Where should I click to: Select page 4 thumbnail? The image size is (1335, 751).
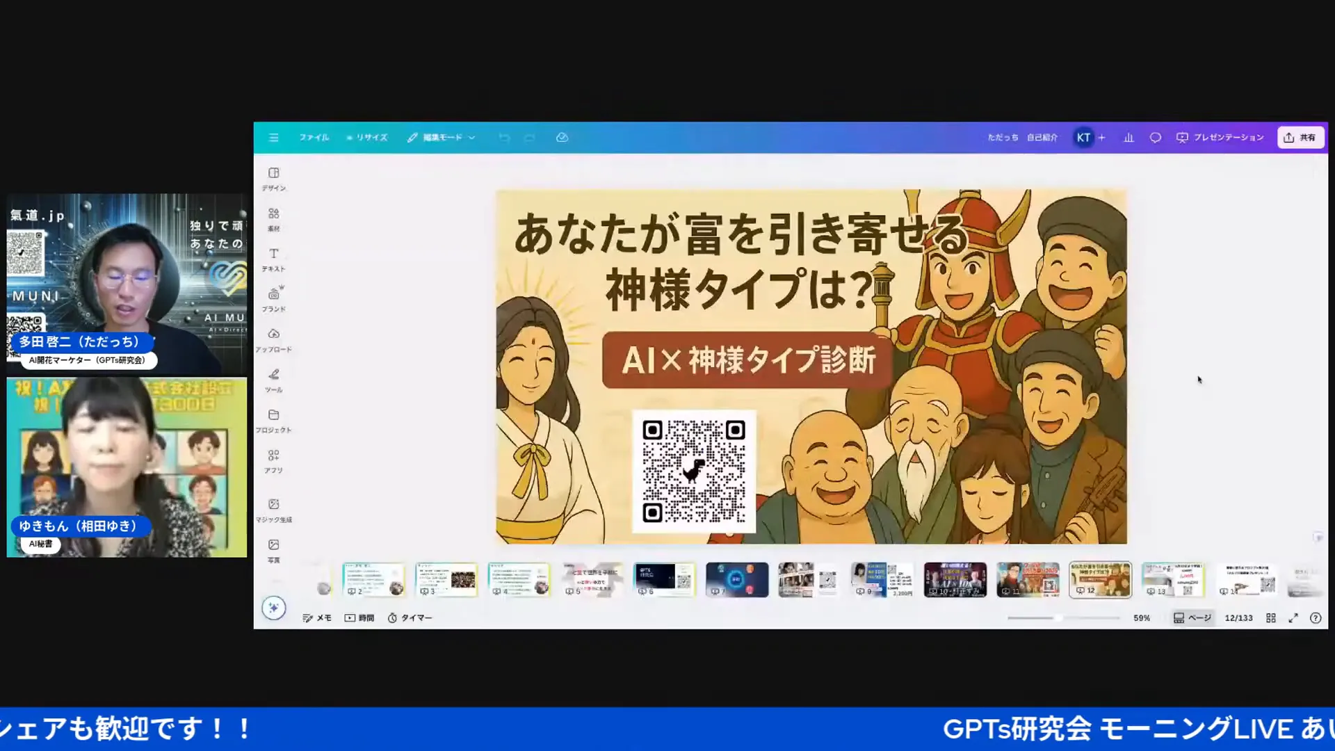point(519,579)
